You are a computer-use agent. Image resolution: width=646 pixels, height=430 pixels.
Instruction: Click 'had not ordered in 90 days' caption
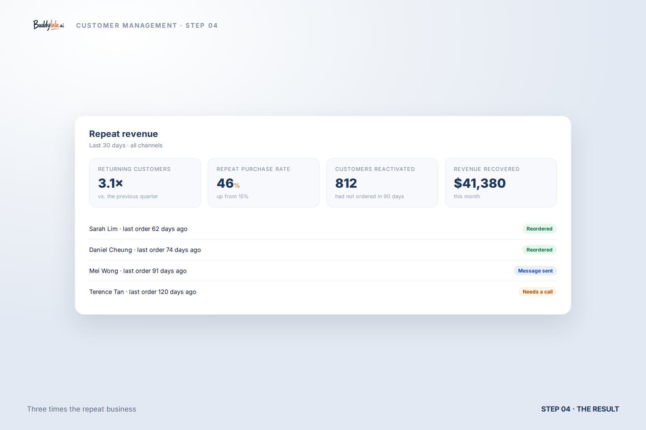tap(369, 197)
